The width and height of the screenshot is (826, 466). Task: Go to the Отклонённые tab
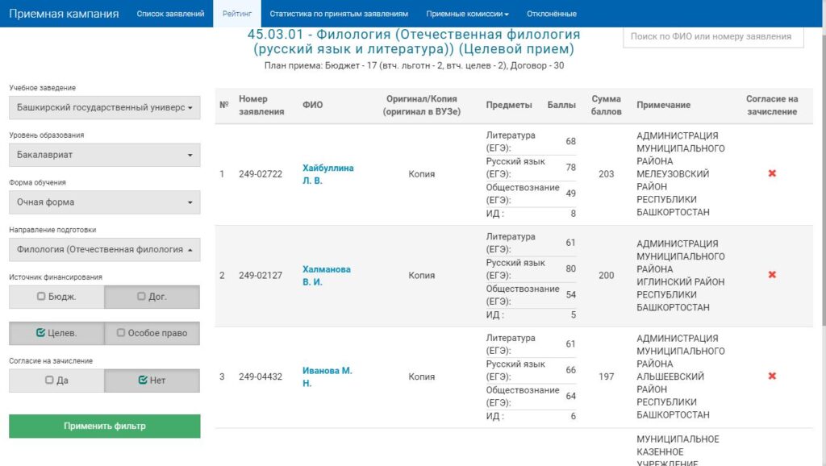551,14
